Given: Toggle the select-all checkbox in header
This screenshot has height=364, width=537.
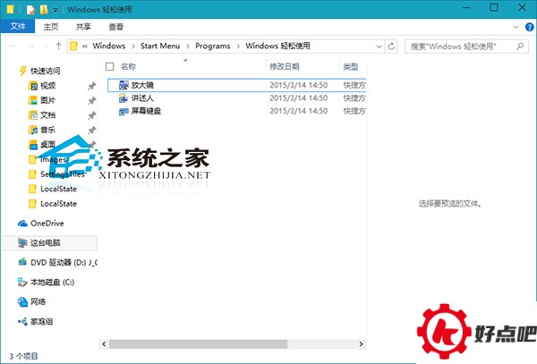Looking at the screenshot, I should click(x=109, y=66).
